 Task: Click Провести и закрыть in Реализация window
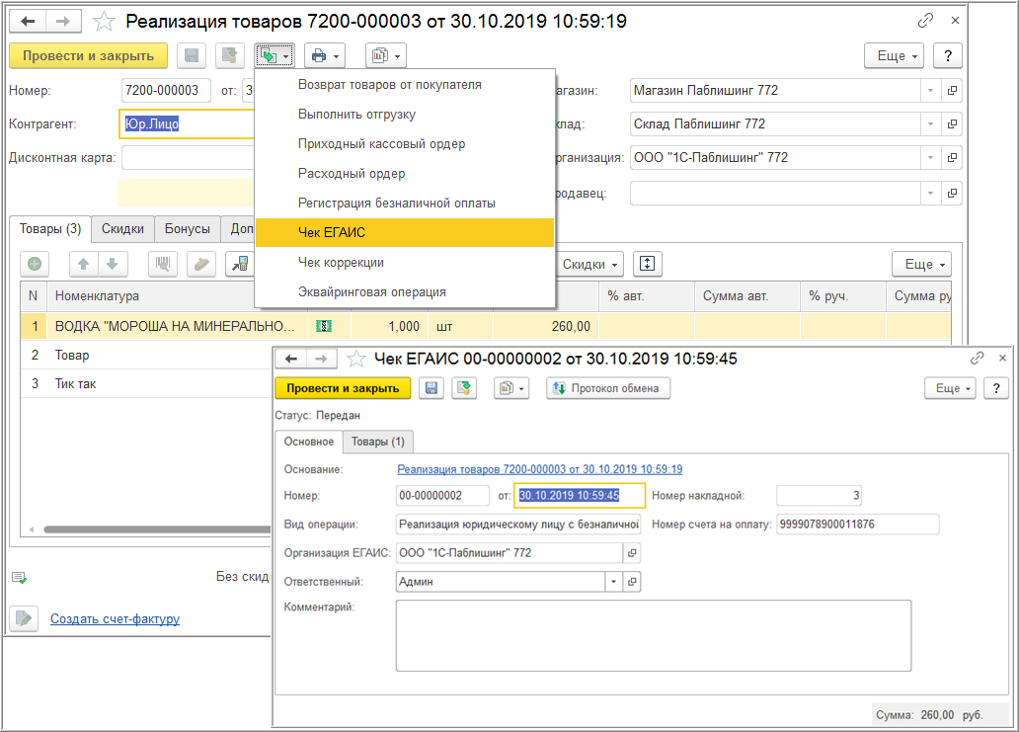[89, 56]
